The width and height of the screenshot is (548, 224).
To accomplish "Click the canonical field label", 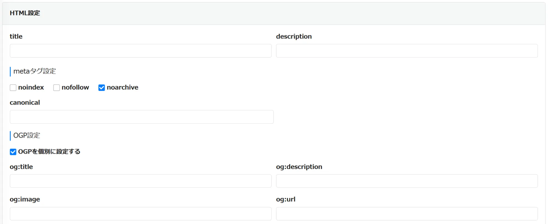I will (25, 103).
